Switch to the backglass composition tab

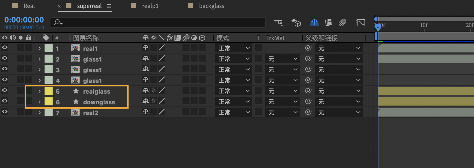coord(212,6)
